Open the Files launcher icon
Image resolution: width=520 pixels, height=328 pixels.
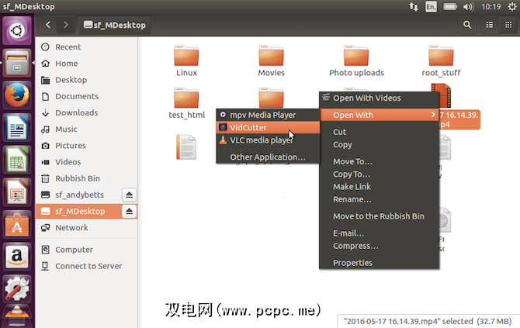click(17, 63)
